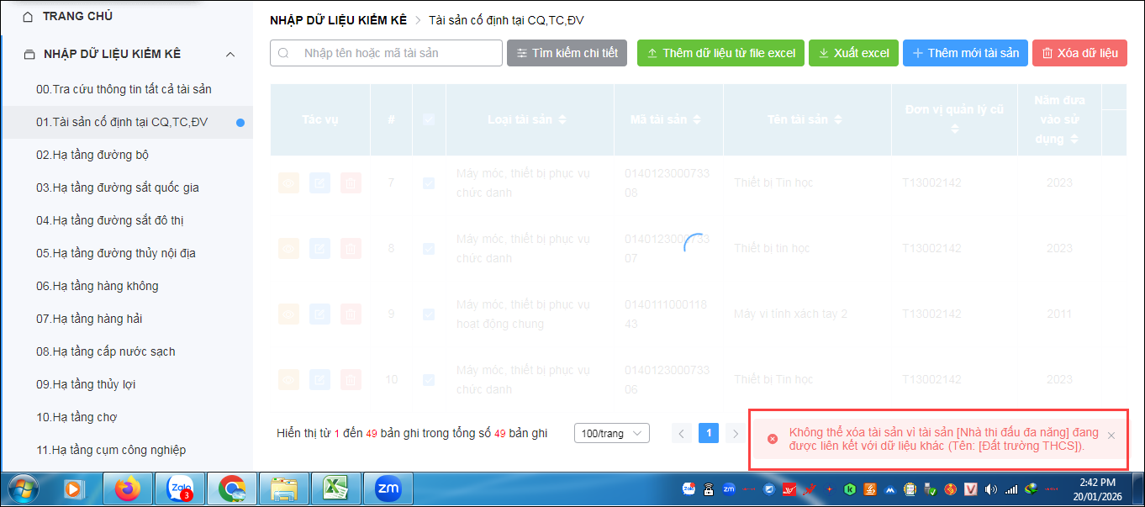Open Zalo from the taskbar
Viewport: 1145px width, 507px height.
tap(180, 489)
